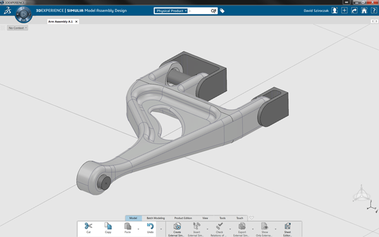The height and width of the screenshot is (237, 379).
Task: Open the No Context dropdown
Action: 18,28
